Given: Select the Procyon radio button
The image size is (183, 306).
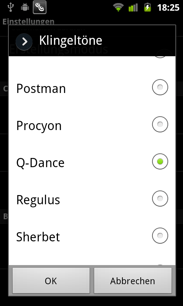Looking at the screenshot, I should (160, 124).
